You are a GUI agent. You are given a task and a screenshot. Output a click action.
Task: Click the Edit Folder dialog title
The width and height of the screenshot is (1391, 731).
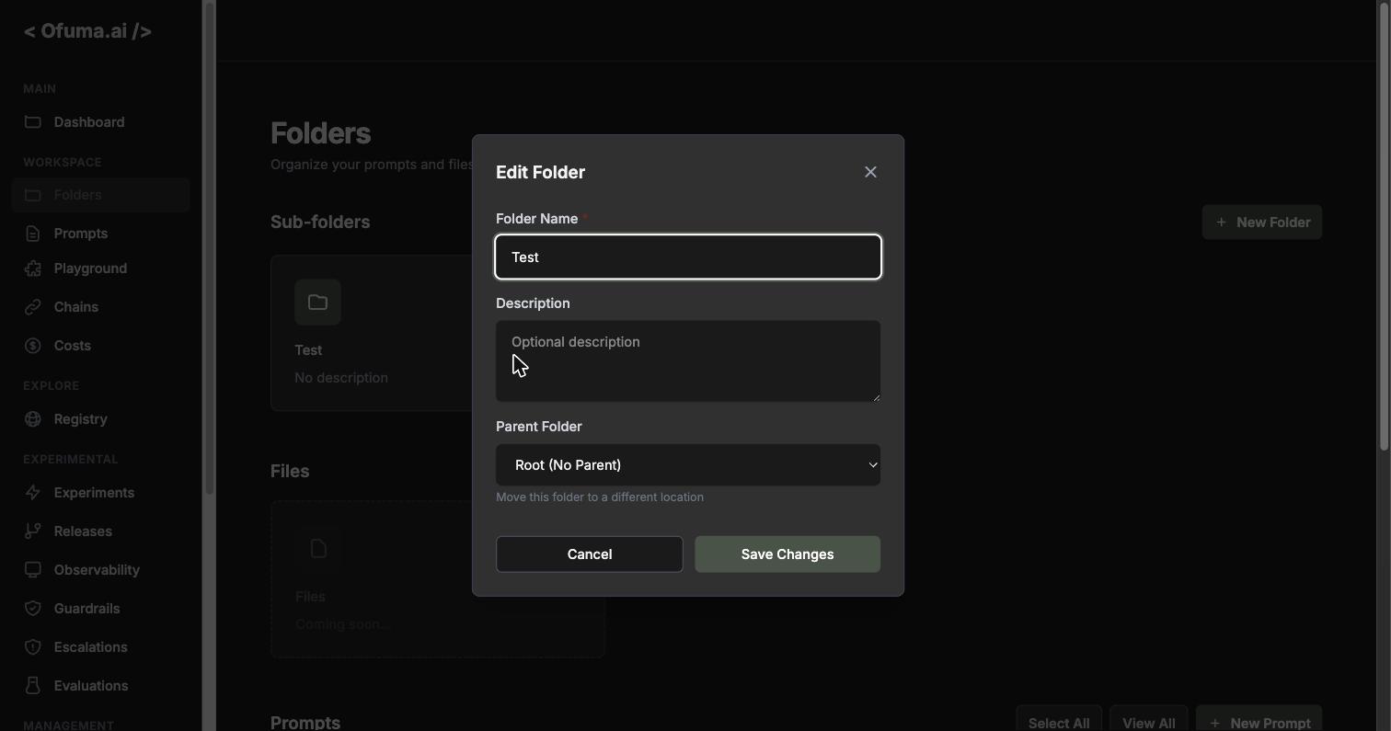point(540,172)
